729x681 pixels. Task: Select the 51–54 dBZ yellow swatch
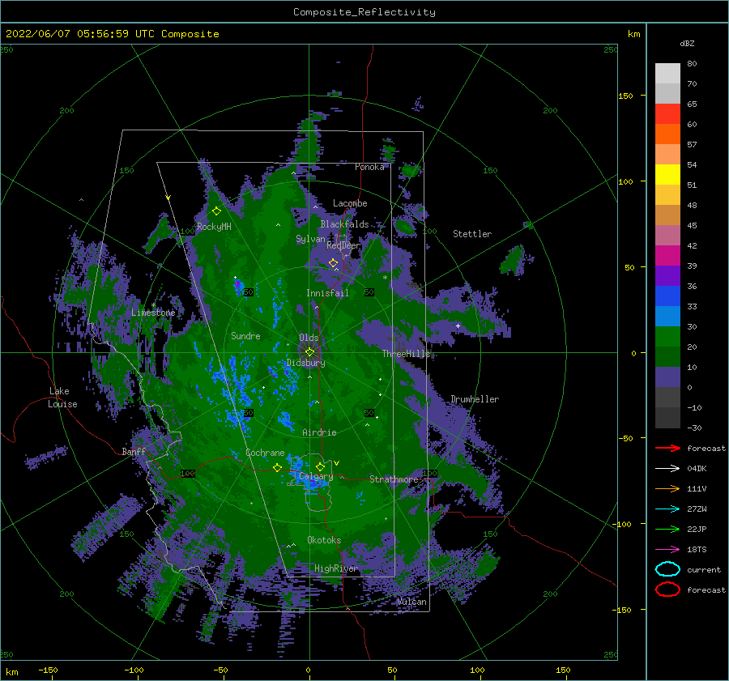(667, 175)
